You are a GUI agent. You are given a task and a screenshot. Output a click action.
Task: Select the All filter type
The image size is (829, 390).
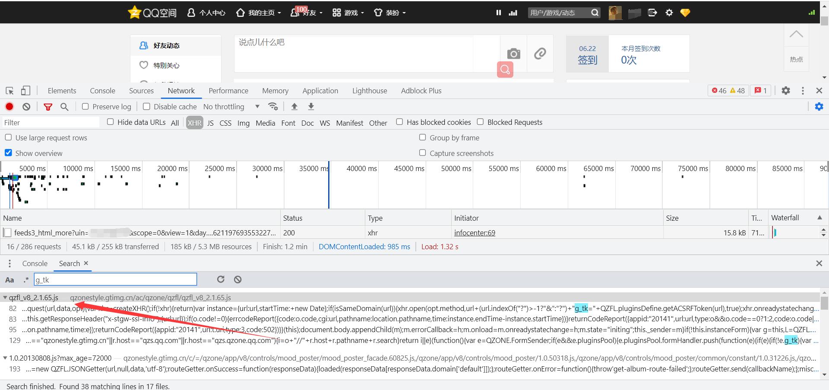click(175, 123)
